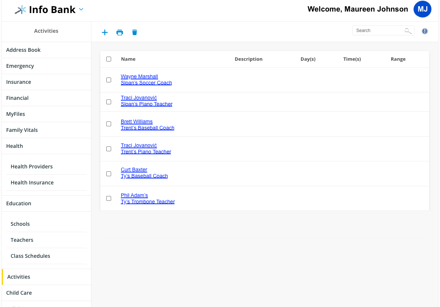Open Health Insurance submenu item
440x307 pixels.
[46, 183]
